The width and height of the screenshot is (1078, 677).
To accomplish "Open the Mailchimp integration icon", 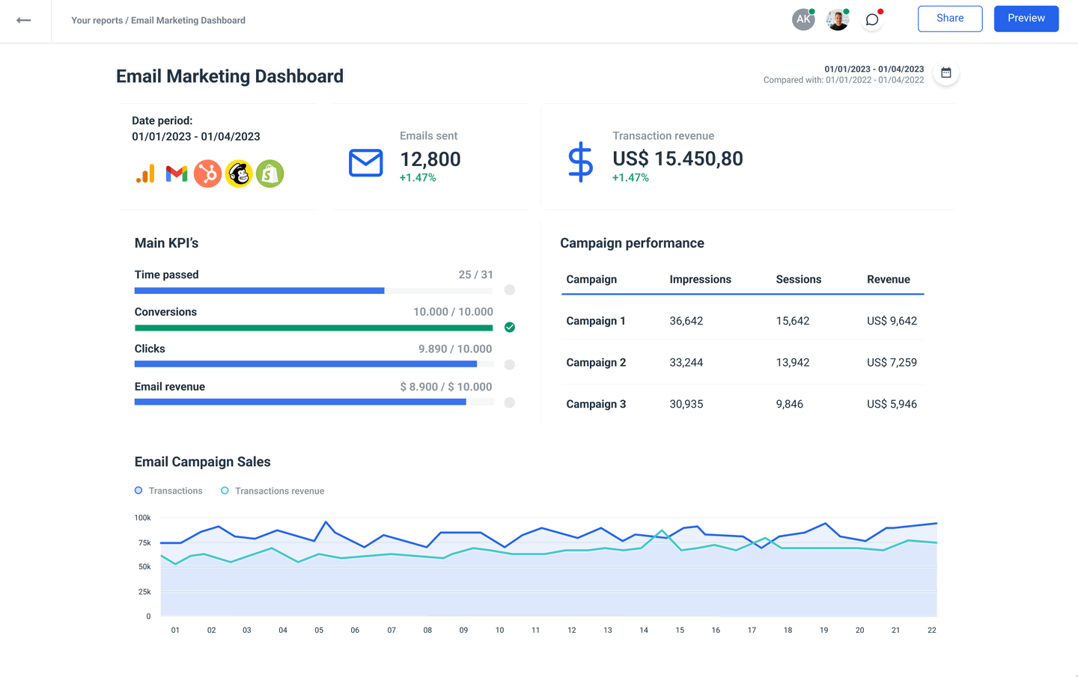I will [x=239, y=173].
